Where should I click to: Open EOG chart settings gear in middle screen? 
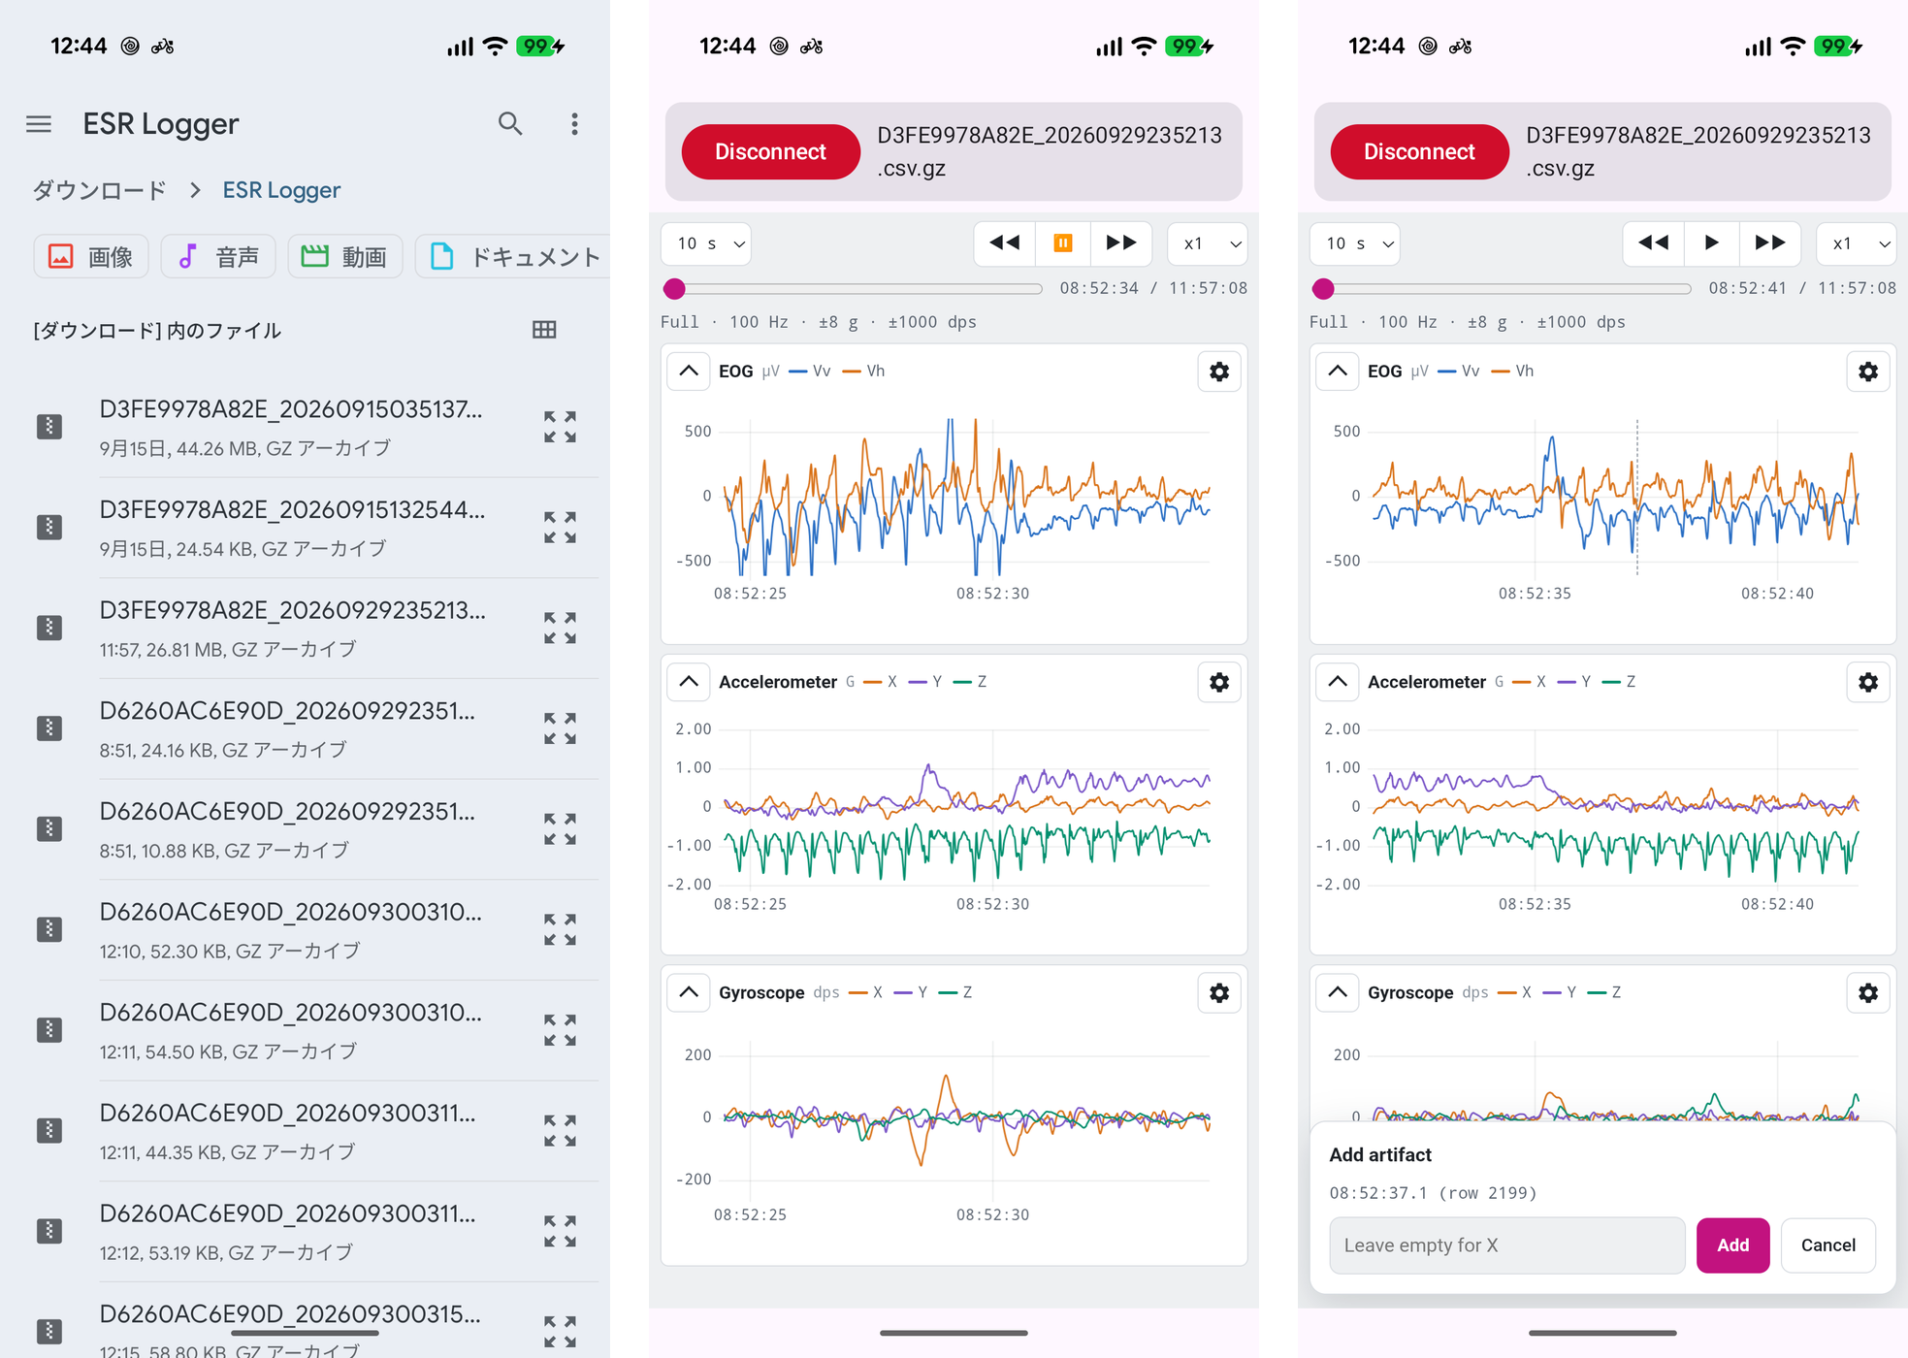[x=1219, y=372]
